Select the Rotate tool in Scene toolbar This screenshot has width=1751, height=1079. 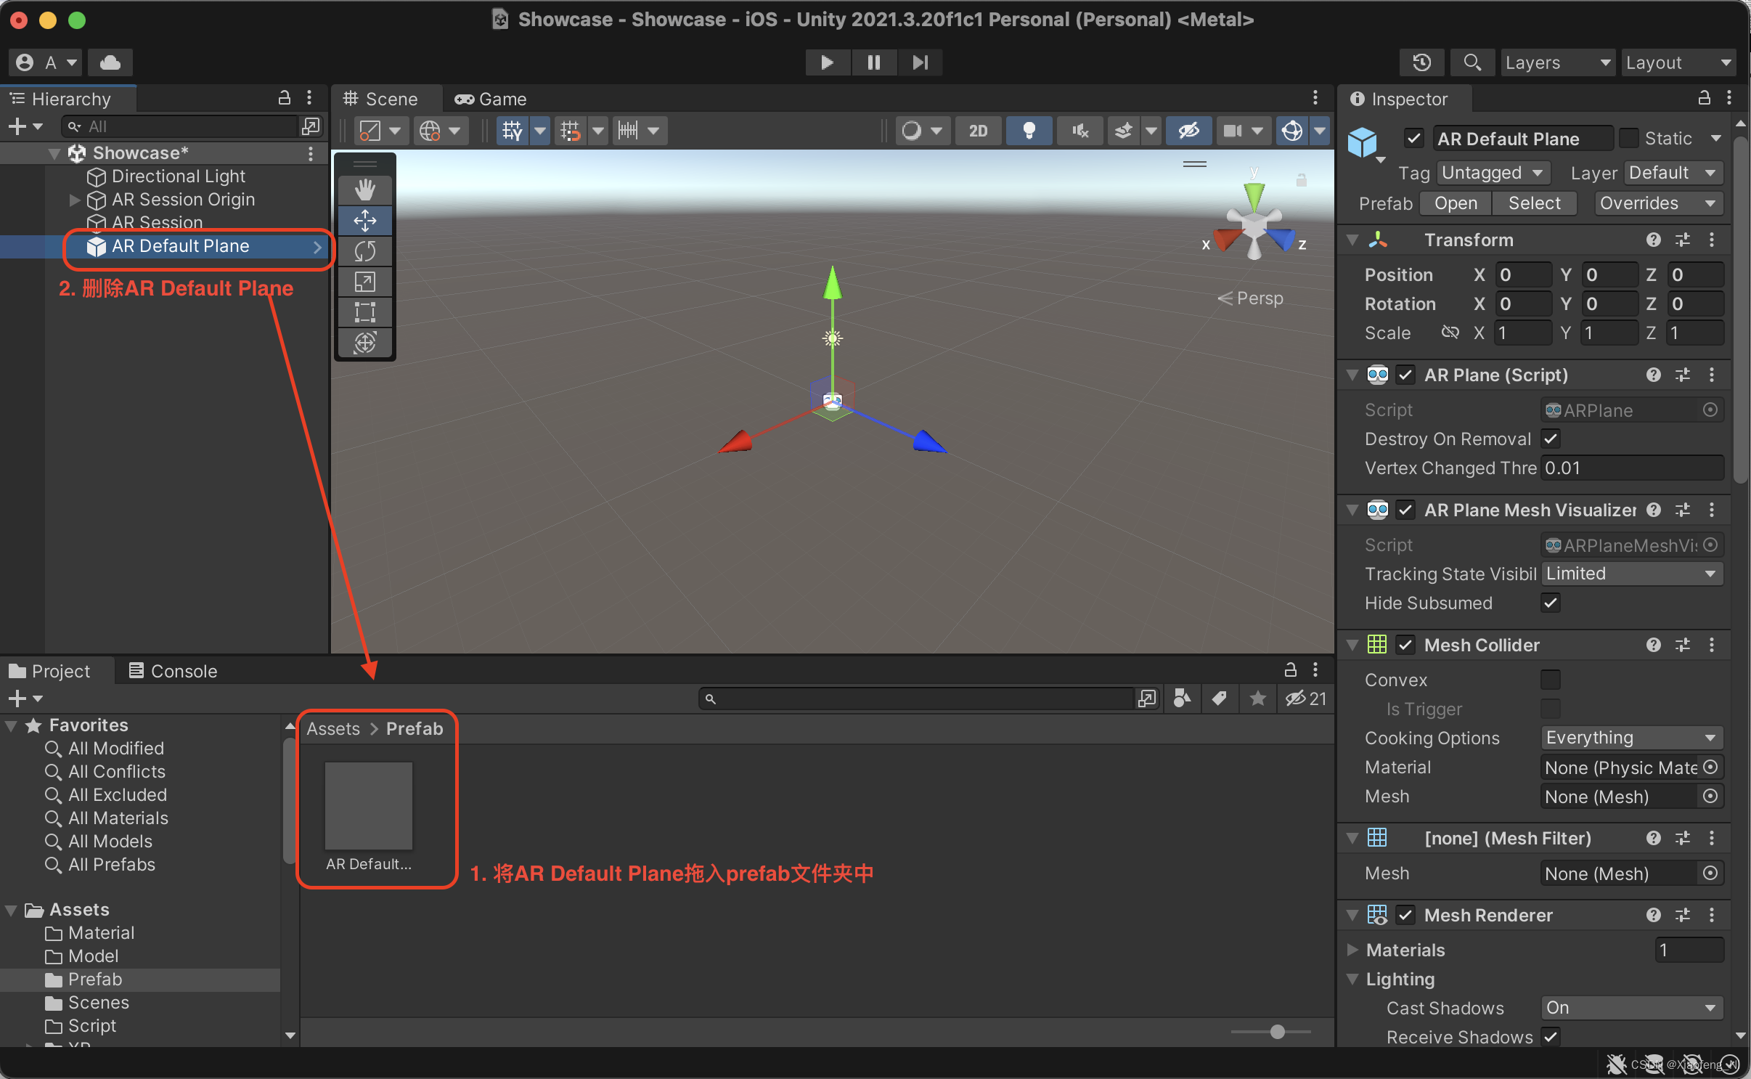tap(364, 251)
